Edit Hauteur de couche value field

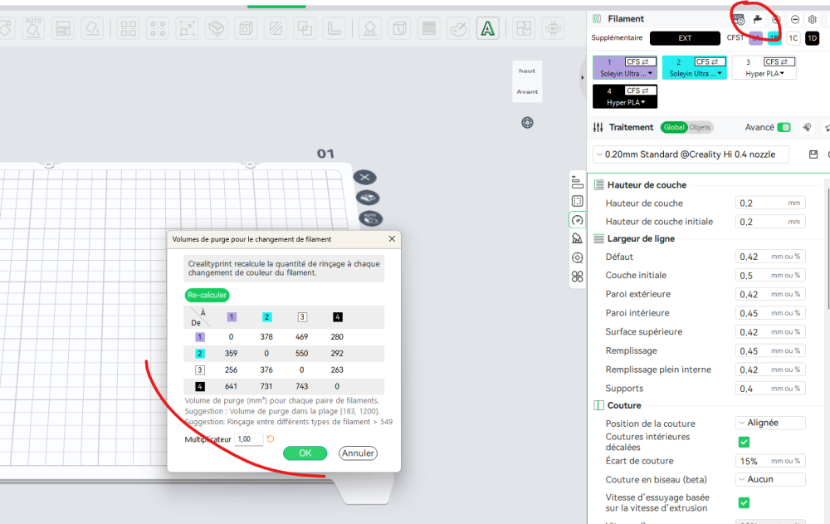771,203
